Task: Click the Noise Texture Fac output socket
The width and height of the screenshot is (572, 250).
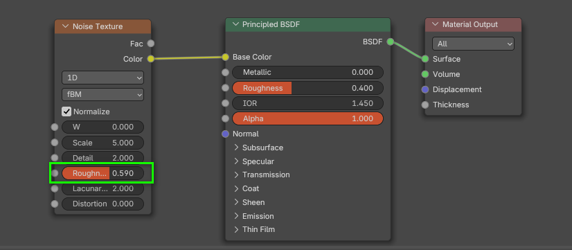Action: [151, 44]
